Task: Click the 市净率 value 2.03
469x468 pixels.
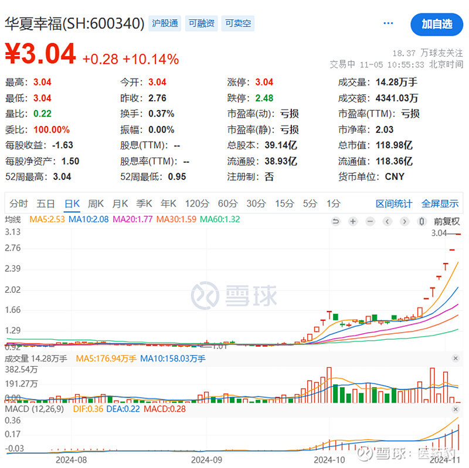Action: click(x=385, y=129)
